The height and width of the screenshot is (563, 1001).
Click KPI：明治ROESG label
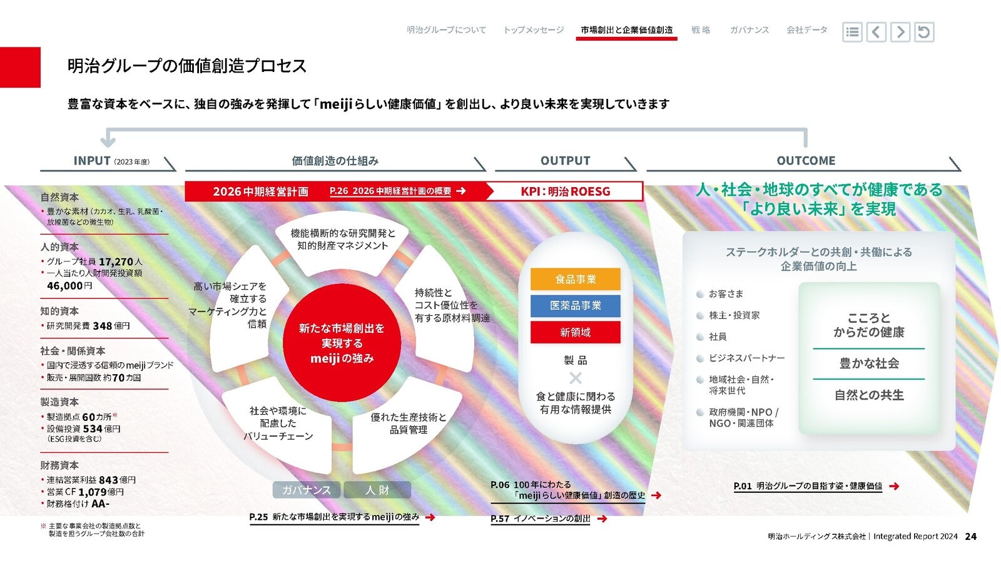[x=566, y=191]
